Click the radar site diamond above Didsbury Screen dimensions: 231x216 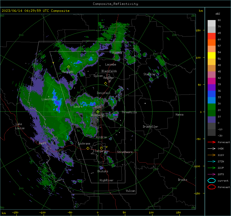(98, 112)
